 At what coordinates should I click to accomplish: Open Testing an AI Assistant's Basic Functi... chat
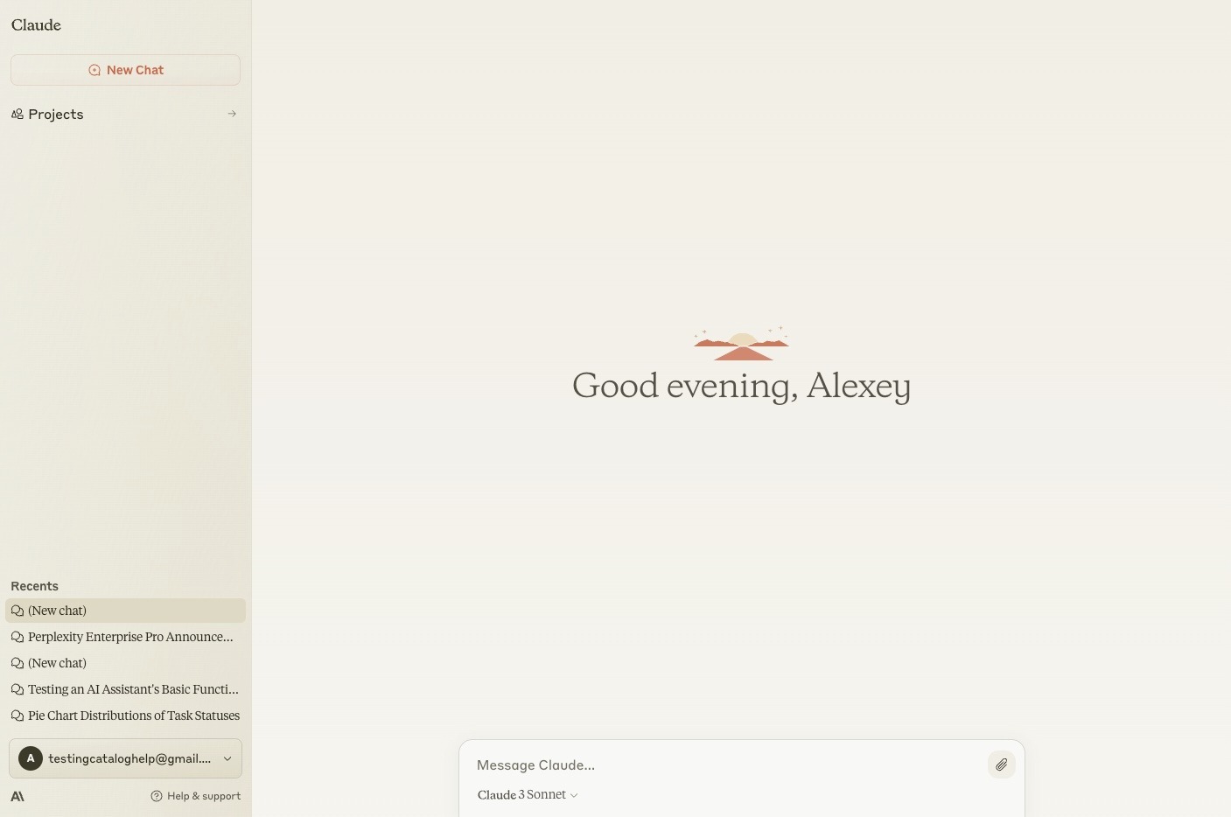(x=125, y=689)
